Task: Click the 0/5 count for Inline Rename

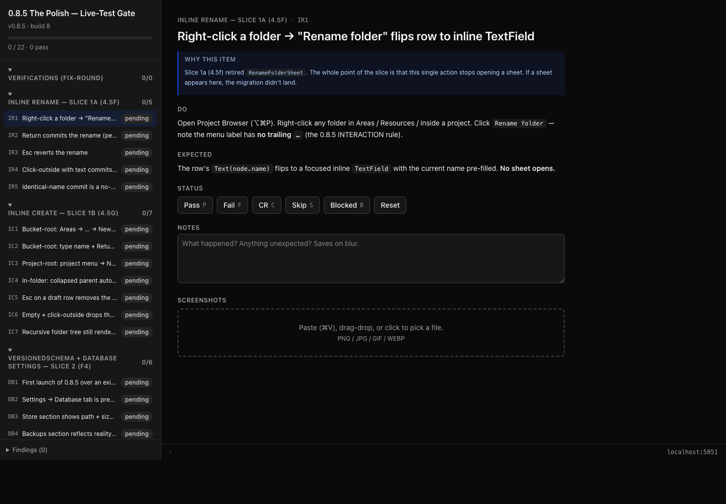Action: pyautogui.click(x=147, y=102)
